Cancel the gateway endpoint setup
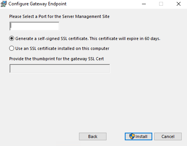 [x=168, y=136]
